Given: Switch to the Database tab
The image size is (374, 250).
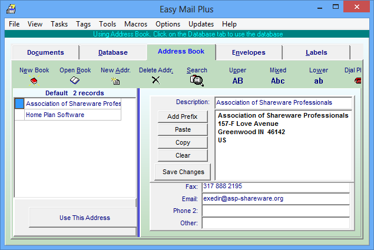Looking at the screenshot, I should click(113, 52).
